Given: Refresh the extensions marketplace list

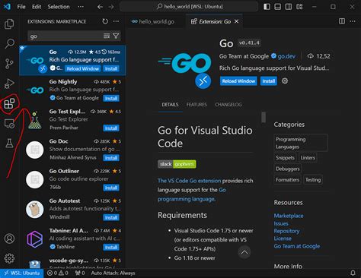Looking at the screenshot, I should (105, 21).
